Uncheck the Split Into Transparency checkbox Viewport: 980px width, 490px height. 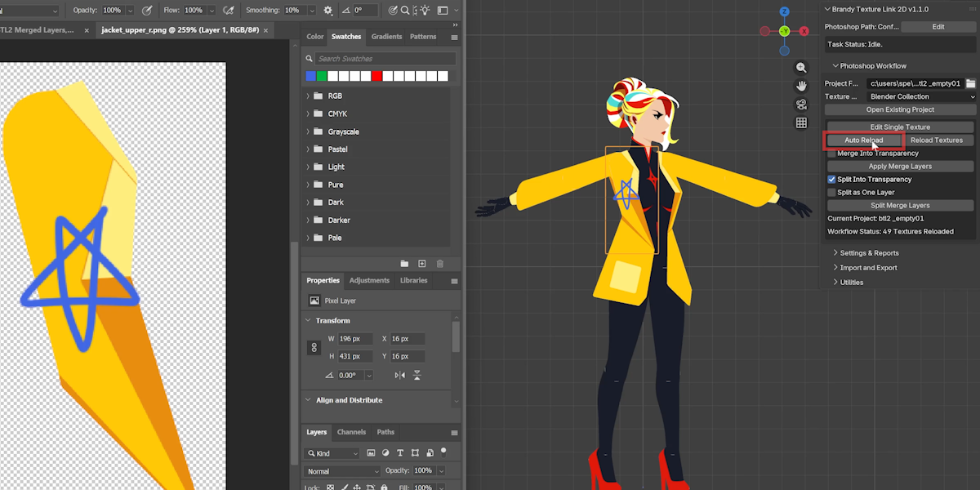831,180
